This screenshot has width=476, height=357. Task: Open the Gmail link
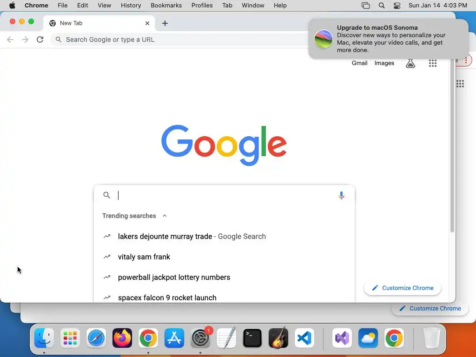pos(359,63)
